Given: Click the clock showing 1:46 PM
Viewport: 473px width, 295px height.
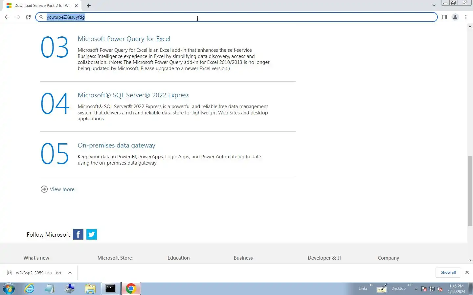Looking at the screenshot, I should pyautogui.click(x=456, y=289).
